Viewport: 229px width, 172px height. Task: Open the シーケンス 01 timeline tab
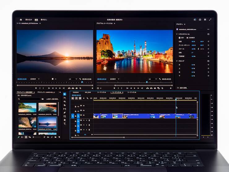102,92
